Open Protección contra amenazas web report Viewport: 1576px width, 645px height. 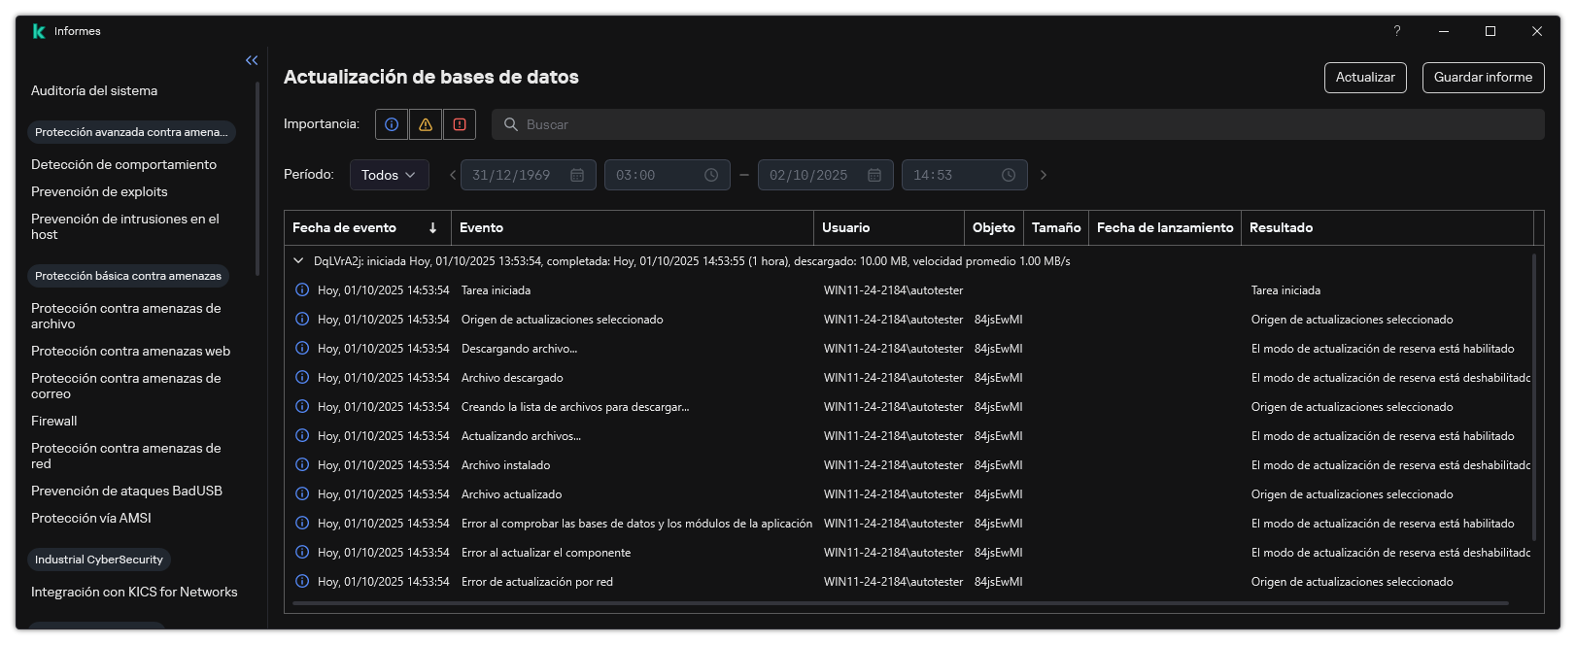(130, 351)
